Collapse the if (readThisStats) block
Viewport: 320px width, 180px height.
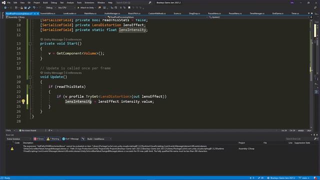tap(30, 86)
